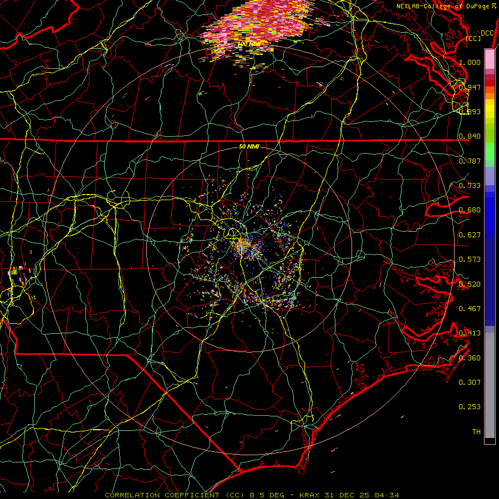Click the 0.520 scale value label
Screen dimensions: 499x499
(x=470, y=284)
